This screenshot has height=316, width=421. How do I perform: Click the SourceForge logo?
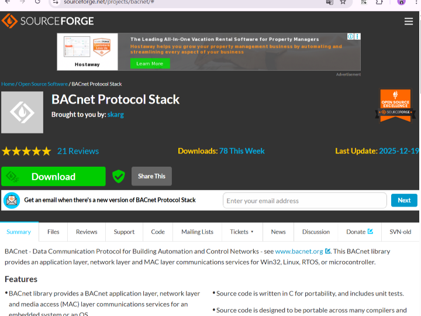48,22
